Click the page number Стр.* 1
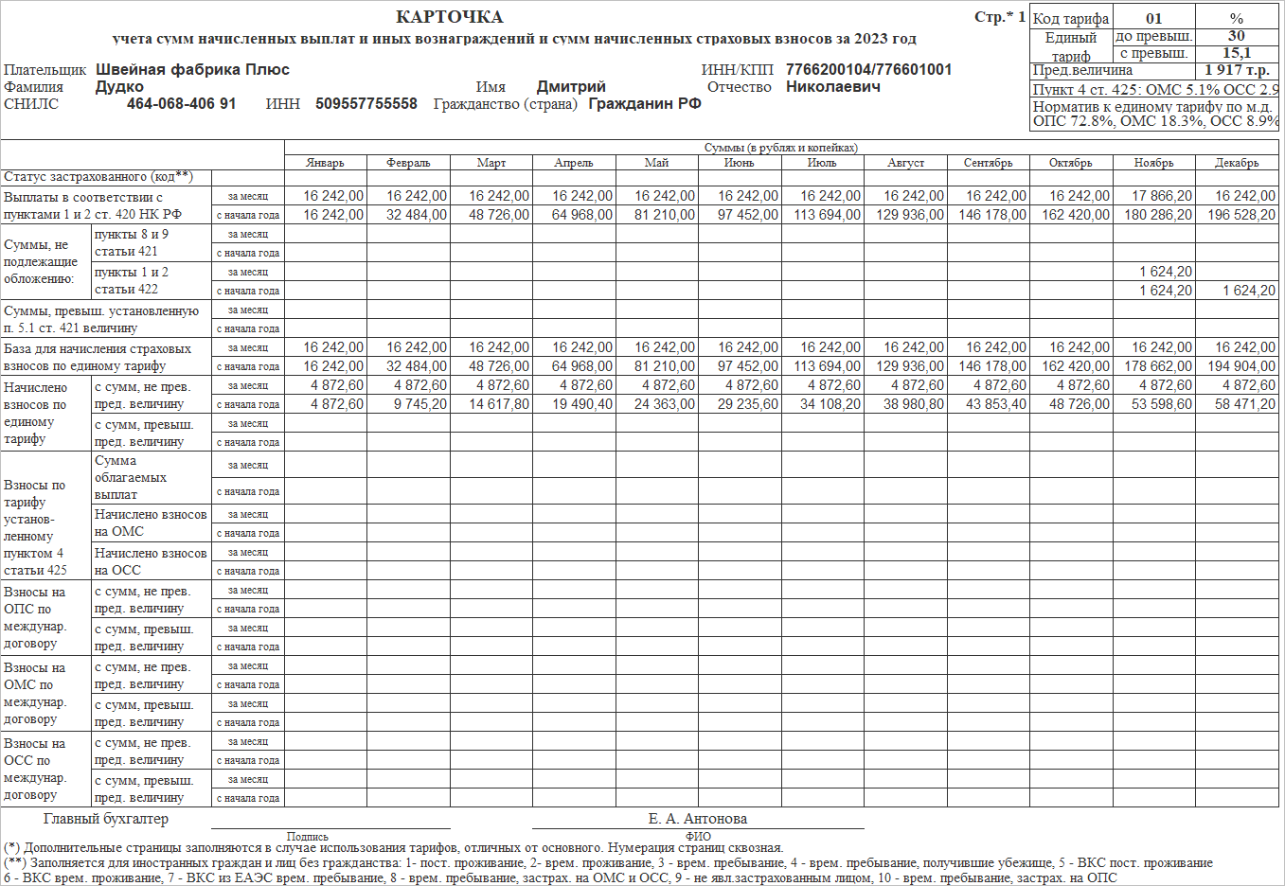Image resolution: width=1285 pixels, height=886 pixels. tap(1000, 17)
